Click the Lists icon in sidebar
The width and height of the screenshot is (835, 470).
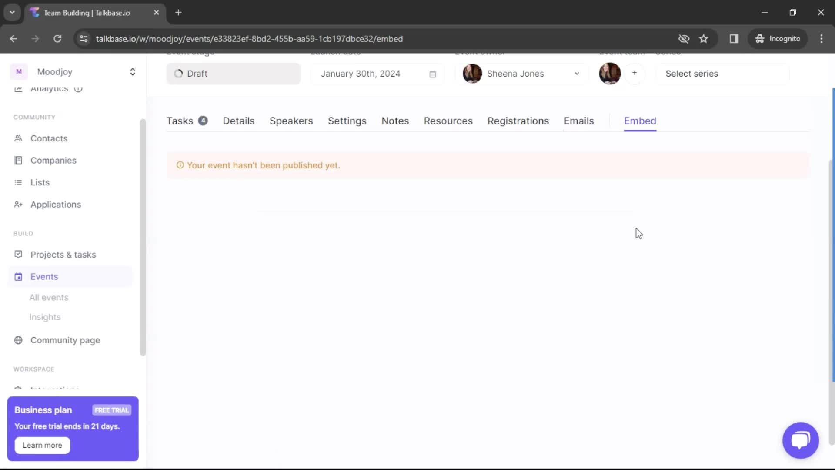[x=18, y=182]
